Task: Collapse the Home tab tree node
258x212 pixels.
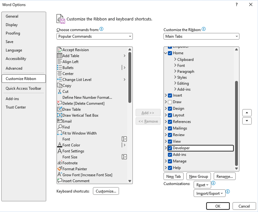Action: pyautogui.click(x=166, y=53)
